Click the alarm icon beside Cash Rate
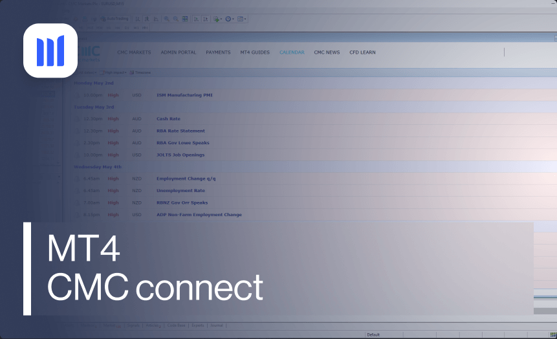 [77, 119]
